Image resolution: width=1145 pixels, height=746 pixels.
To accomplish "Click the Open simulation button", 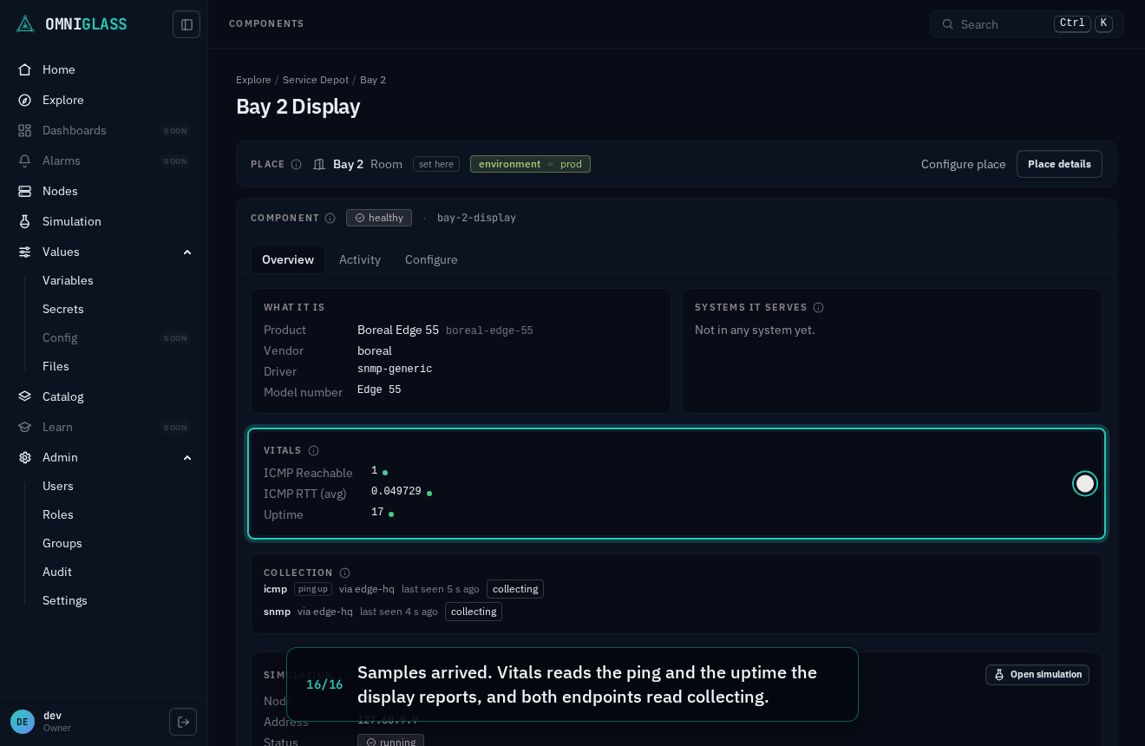I will 1037,675.
